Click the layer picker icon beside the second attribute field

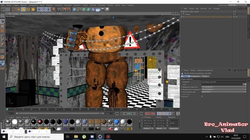pyautogui.click(x=245, y=84)
